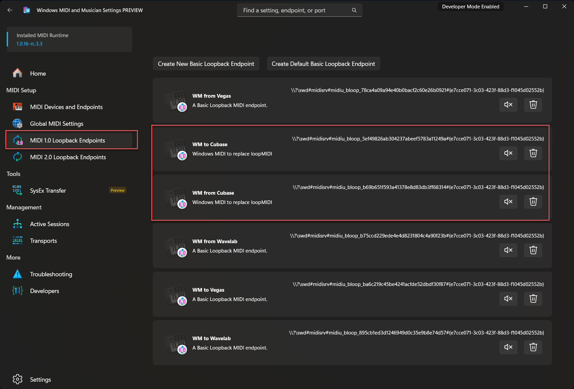Viewport: 574px width, 389px height.
Task: Delete the WM from Cubase endpoint
Action: point(533,202)
